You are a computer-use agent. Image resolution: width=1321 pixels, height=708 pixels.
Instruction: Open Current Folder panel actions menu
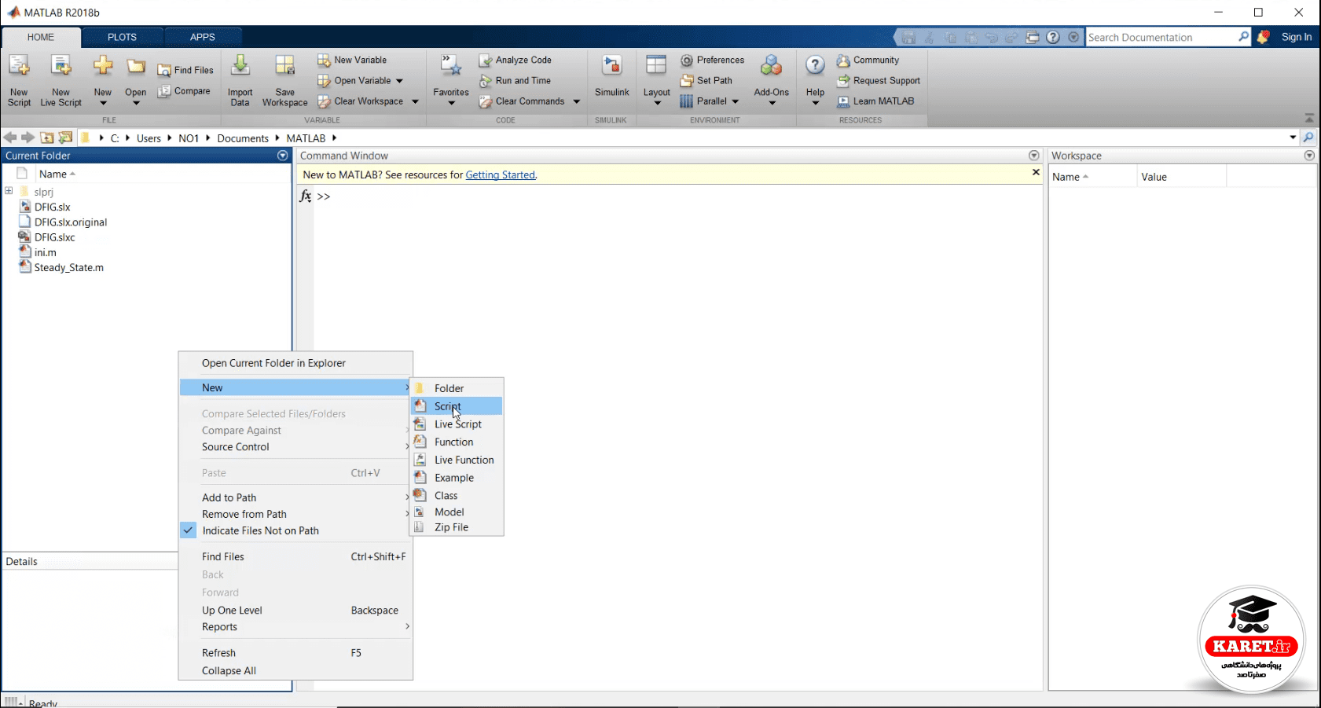(x=283, y=156)
